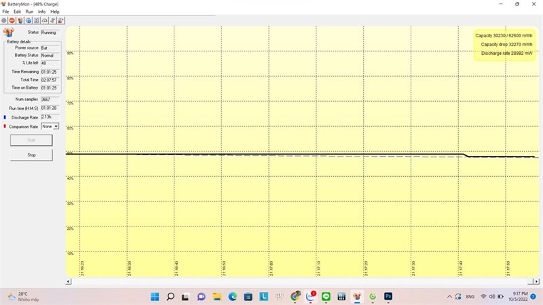Open the Comparison Rate dropdown
The width and height of the screenshot is (543, 305).
click(50, 127)
